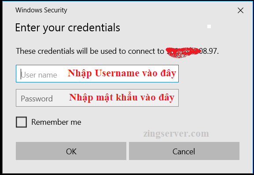The image size is (254, 175).
Task: Close the Windows Security dialog with X
Action: pos(240,11)
